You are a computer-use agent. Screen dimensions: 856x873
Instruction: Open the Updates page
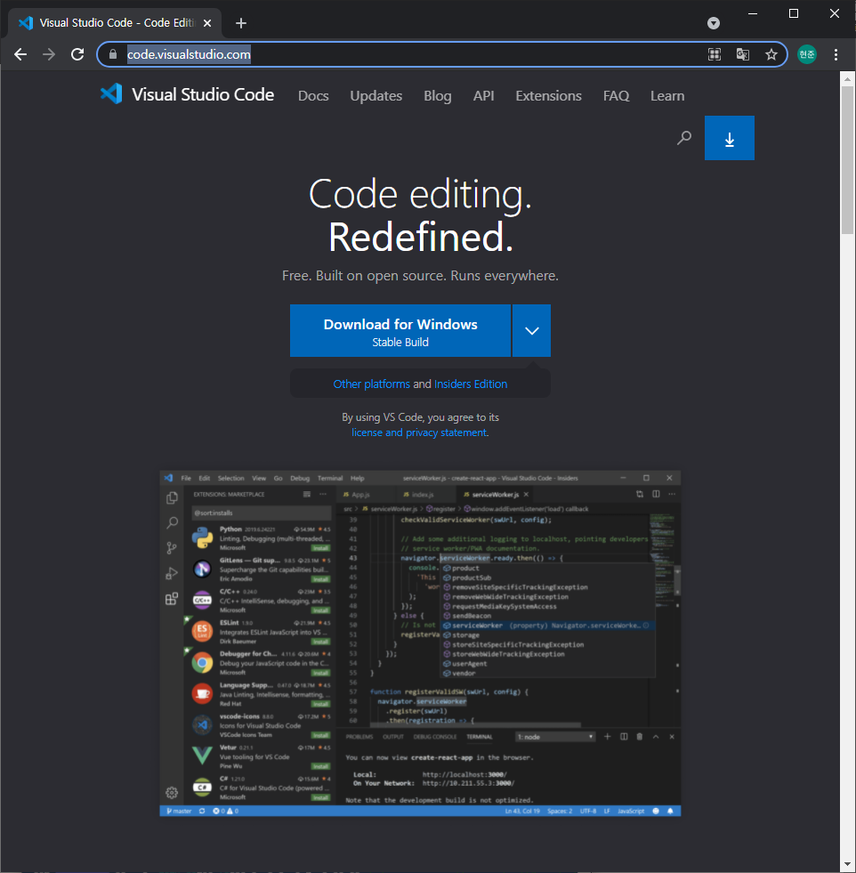[376, 96]
